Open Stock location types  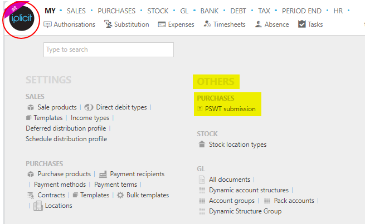point(237,145)
